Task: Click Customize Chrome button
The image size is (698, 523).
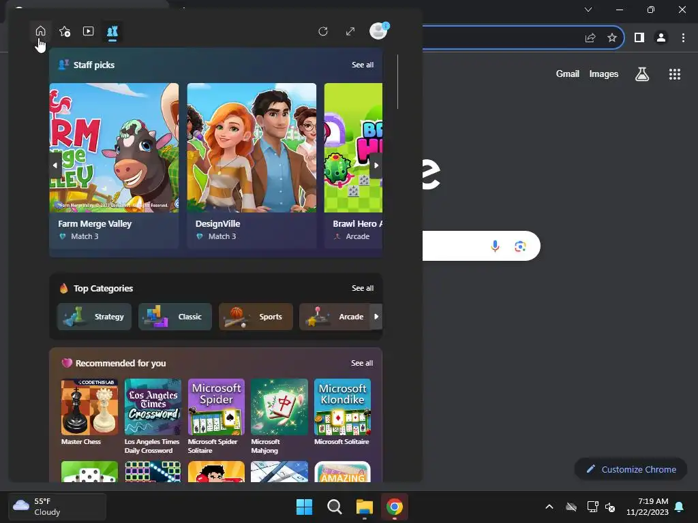Action: coord(631,469)
